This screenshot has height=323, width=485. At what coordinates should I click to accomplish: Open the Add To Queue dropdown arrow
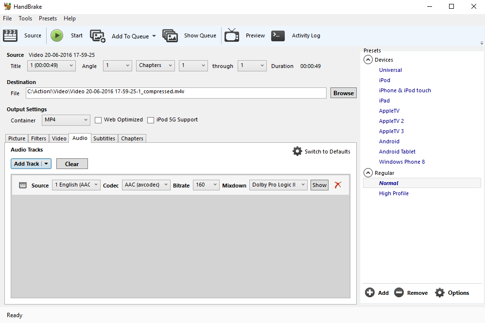[x=154, y=36]
